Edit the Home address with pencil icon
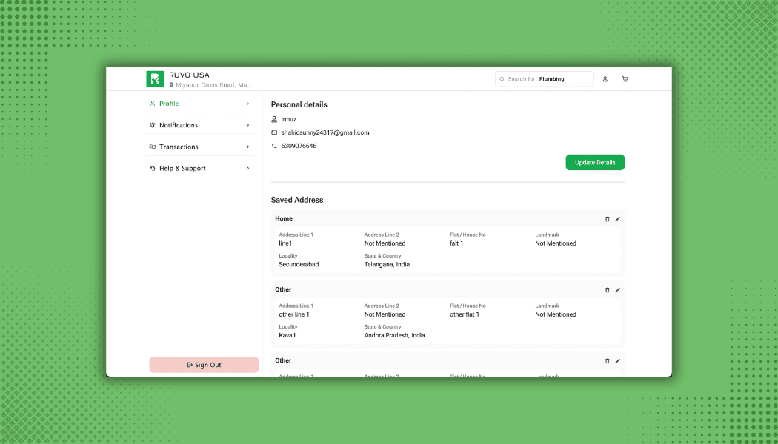 pos(618,219)
